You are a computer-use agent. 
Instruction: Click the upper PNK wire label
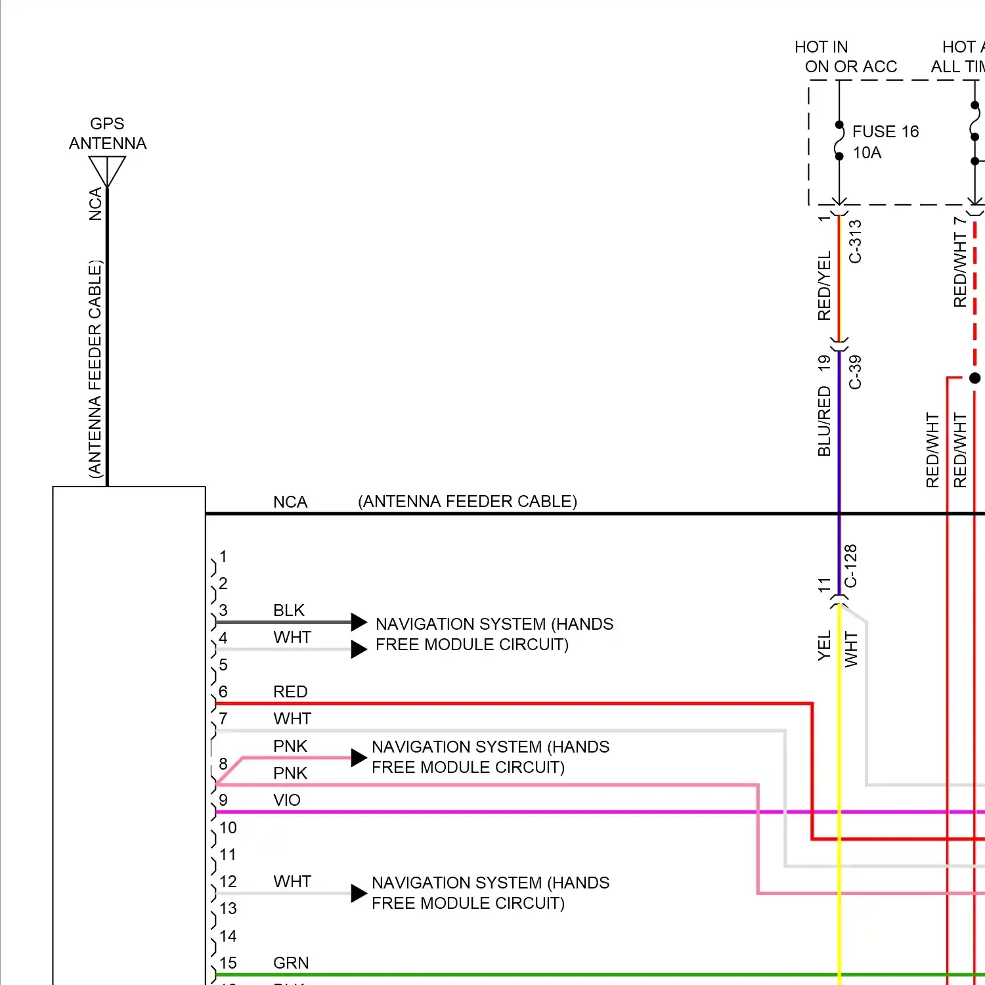pos(290,747)
